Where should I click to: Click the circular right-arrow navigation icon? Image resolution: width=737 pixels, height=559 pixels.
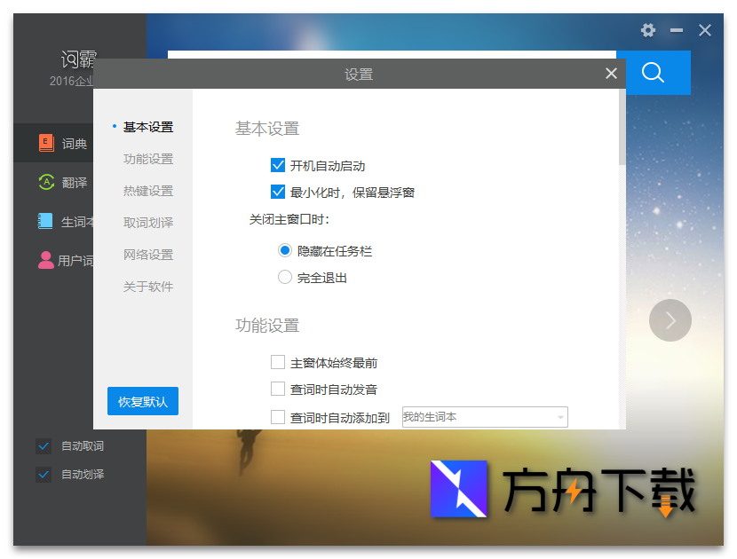coord(670,320)
